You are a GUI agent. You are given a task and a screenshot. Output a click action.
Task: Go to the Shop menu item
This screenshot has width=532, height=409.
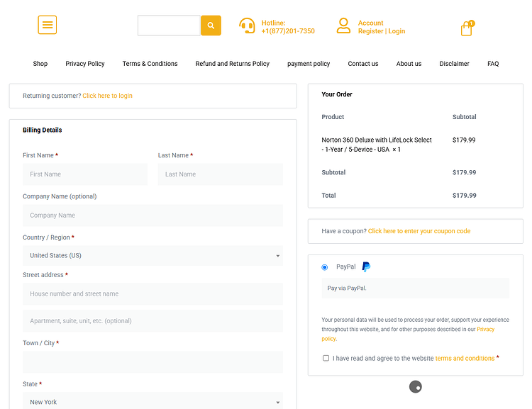pos(40,64)
